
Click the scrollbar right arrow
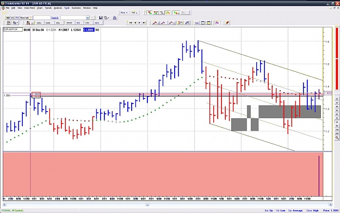click(x=330, y=204)
